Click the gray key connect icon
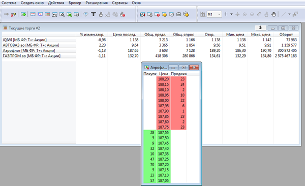Screen dimensions: 305x186 [6, 14]
